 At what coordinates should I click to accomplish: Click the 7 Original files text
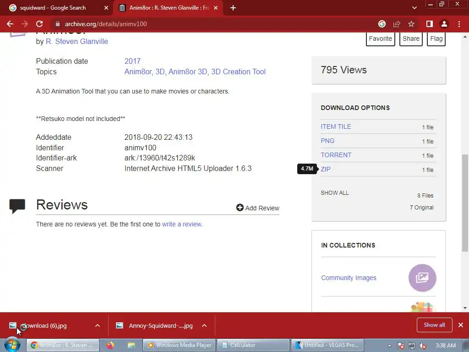[x=421, y=208]
